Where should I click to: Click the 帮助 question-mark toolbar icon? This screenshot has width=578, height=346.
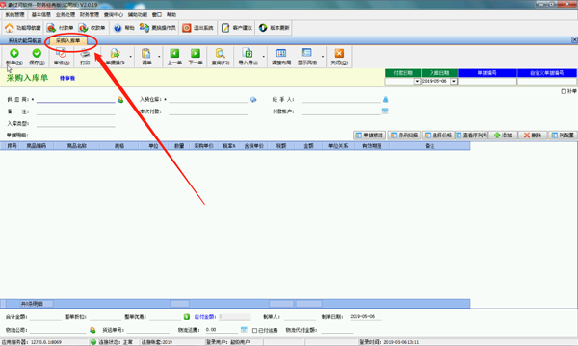[x=118, y=28]
